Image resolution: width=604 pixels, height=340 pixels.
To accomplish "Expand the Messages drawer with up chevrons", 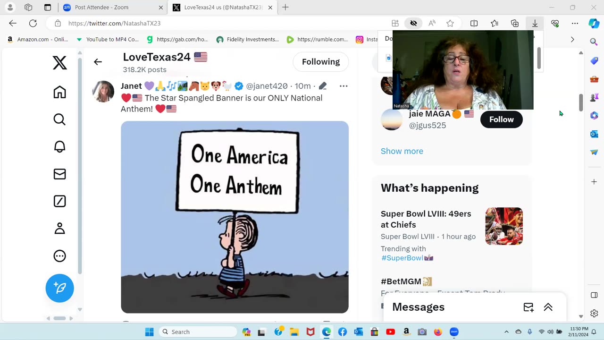I will (548, 307).
